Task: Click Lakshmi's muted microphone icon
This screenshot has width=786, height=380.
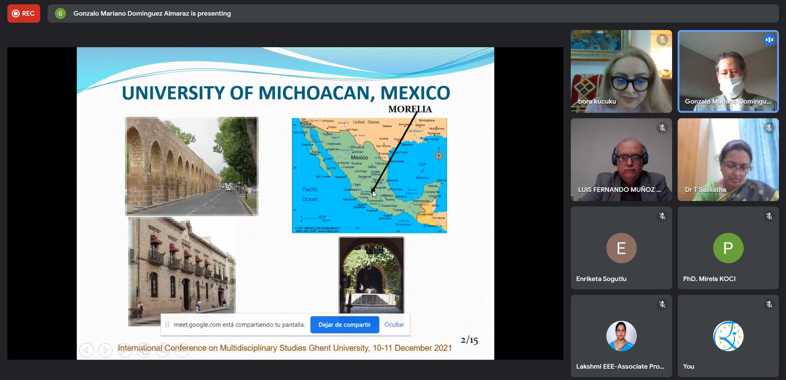Action: 662,305
